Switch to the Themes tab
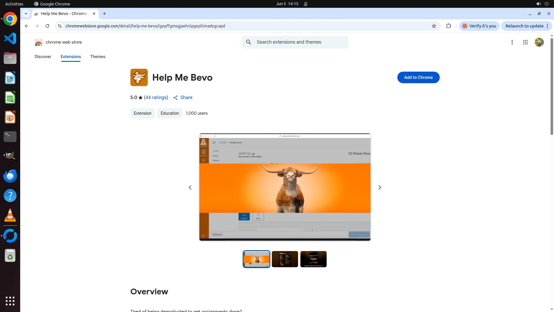Image resolution: width=554 pixels, height=312 pixels. point(98,57)
